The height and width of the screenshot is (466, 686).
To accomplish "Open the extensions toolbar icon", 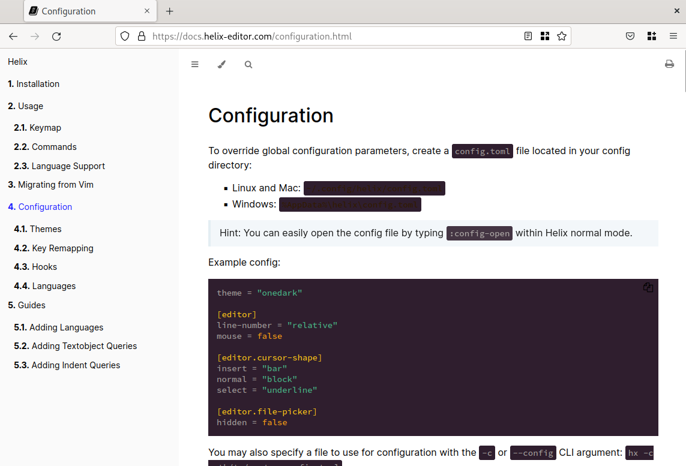I will point(652,36).
